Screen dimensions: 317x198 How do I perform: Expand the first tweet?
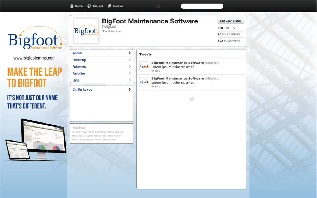156,71
